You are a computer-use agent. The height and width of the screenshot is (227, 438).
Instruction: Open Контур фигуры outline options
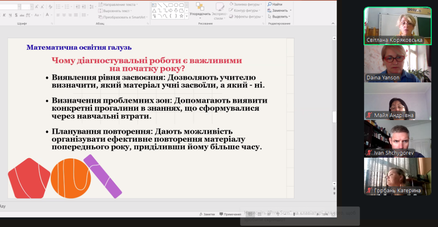click(x=244, y=11)
